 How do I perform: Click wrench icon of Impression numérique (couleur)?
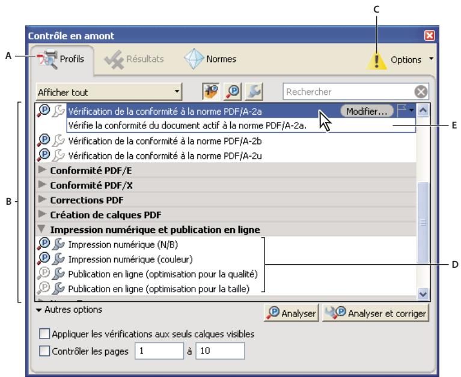coord(58,259)
